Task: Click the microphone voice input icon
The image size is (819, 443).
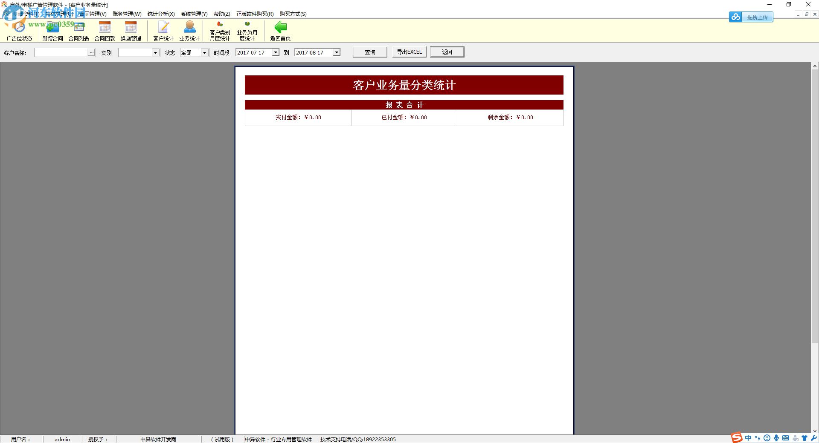Action: pos(776,438)
